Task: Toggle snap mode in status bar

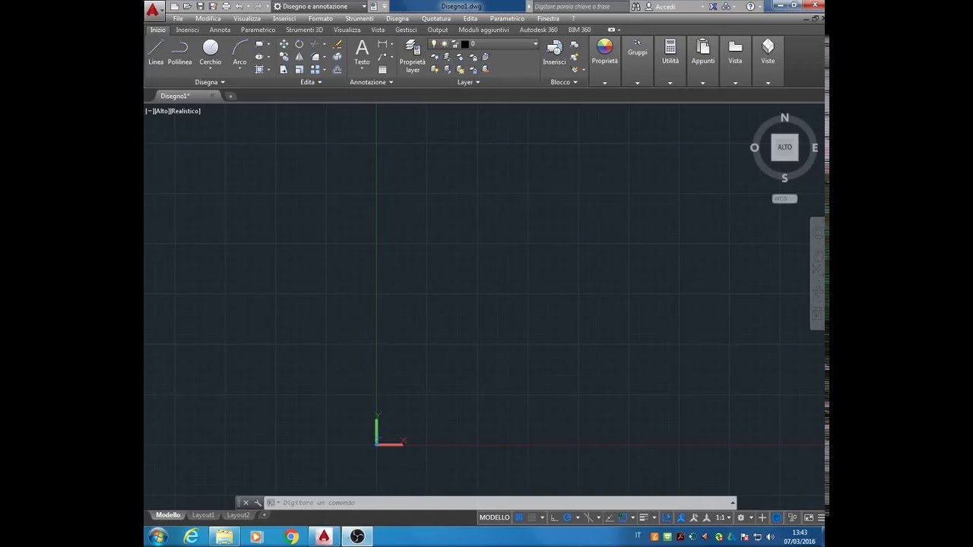Action: coord(531,517)
